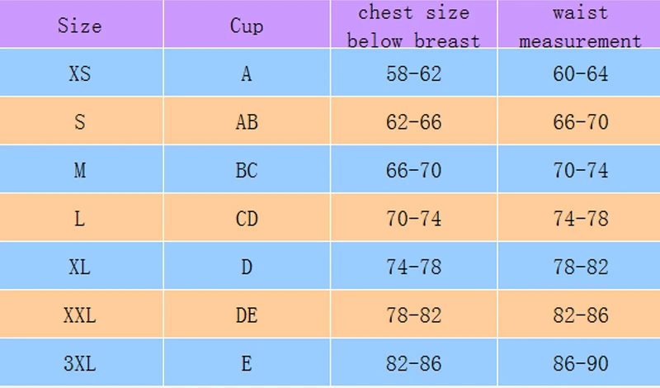Select the chest size below breast header
The height and width of the screenshot is (388, 660).
click(x=414, y=24)
